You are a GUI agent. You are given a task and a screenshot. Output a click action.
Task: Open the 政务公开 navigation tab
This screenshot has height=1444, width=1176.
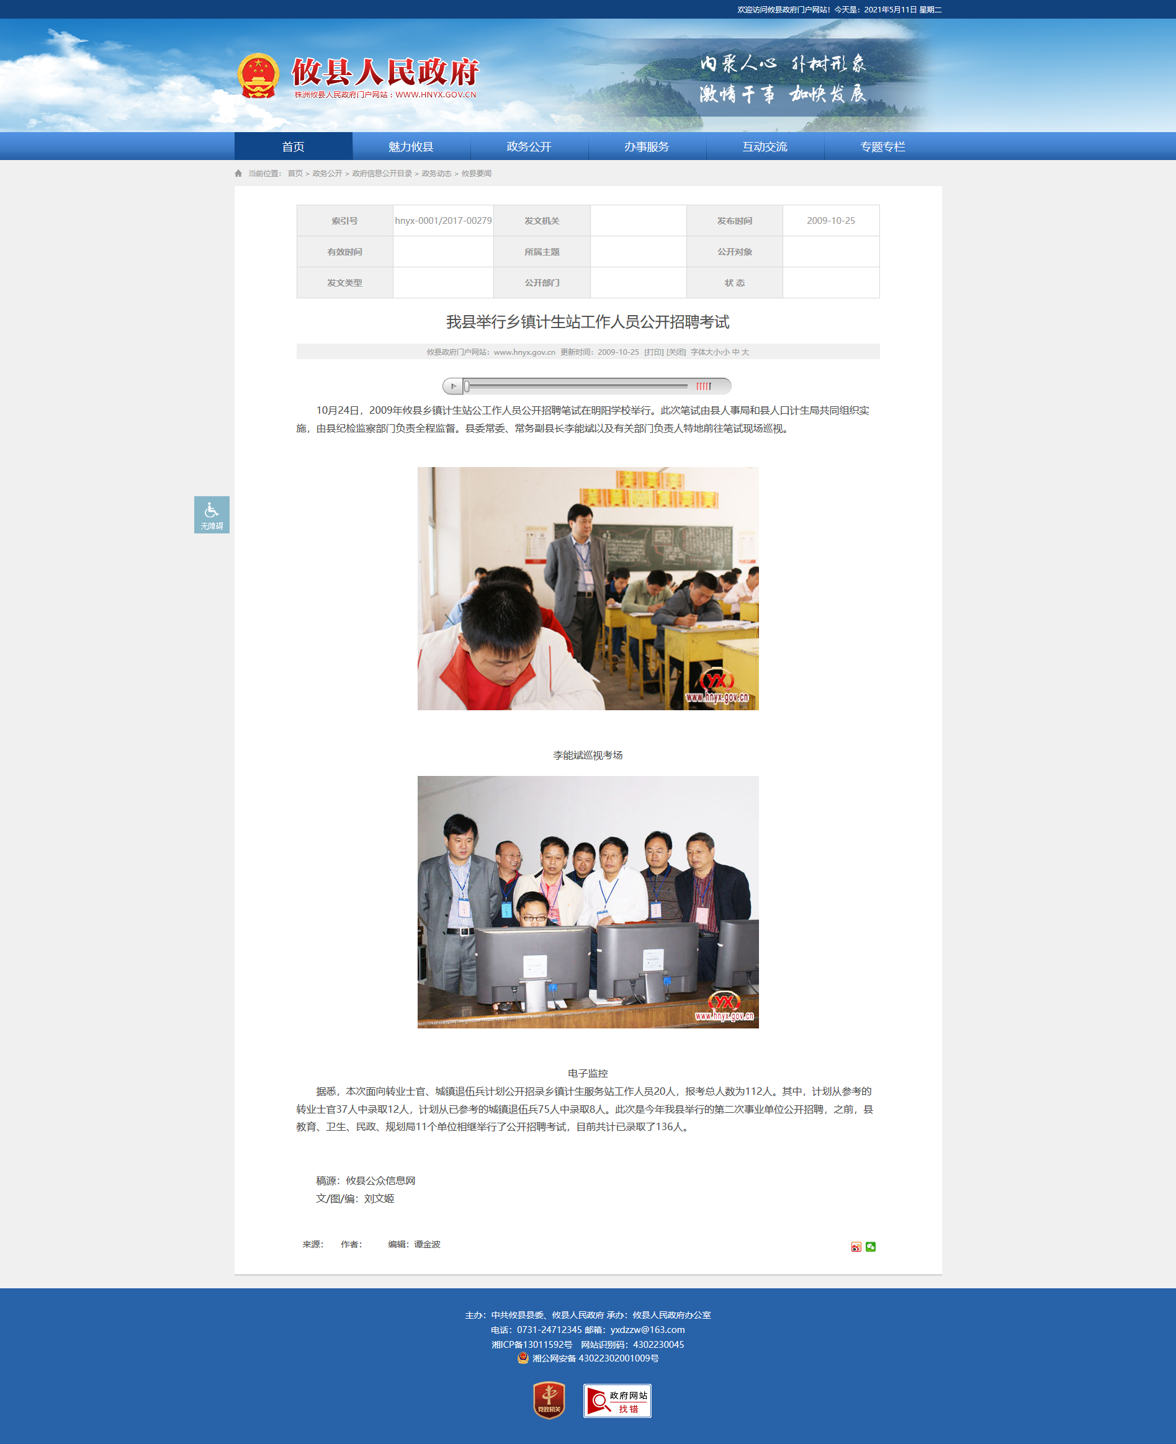pos(528,147)
